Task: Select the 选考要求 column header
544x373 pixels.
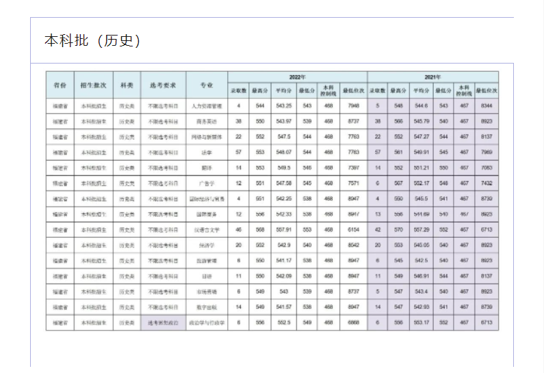Action: 163,85
